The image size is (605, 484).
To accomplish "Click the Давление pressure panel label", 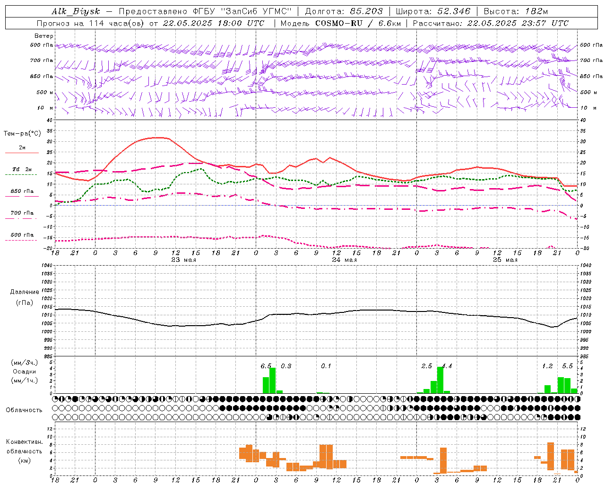I will click(24, 292).
